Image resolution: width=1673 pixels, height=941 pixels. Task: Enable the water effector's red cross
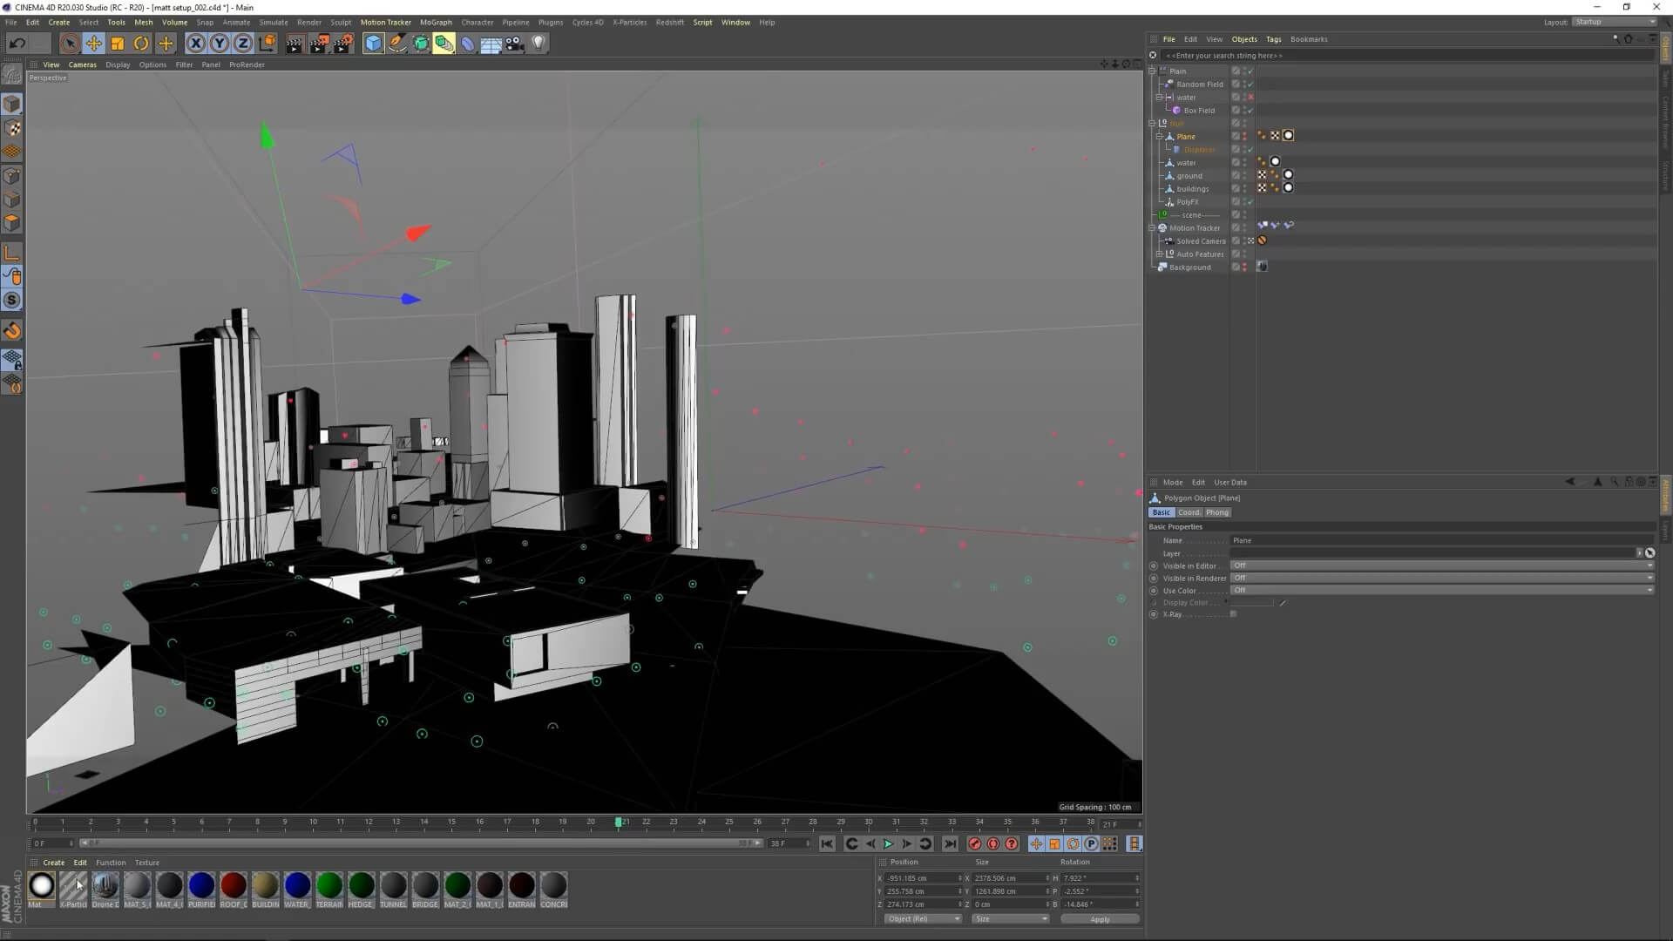1250,98
